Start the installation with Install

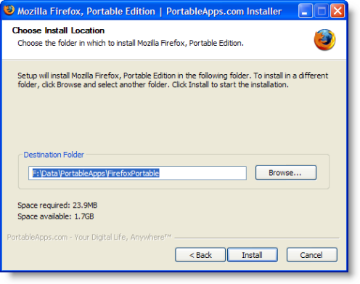coord(253,255)
